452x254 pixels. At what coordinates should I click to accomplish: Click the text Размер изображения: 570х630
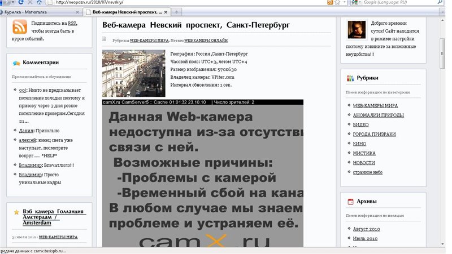click(203, 69)
